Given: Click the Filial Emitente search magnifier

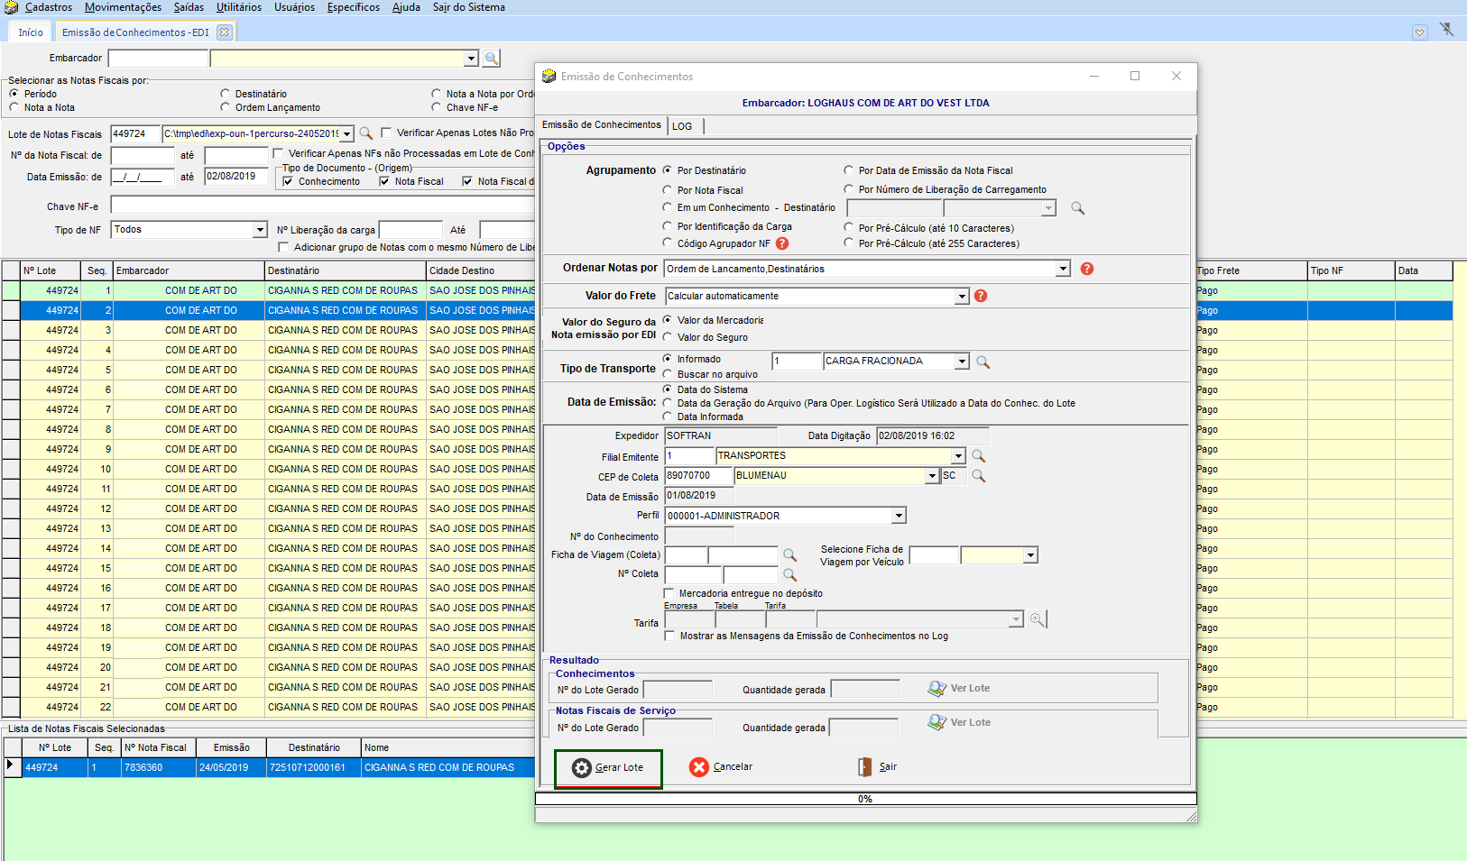Looking at the screenshot, I should [978, 456].
